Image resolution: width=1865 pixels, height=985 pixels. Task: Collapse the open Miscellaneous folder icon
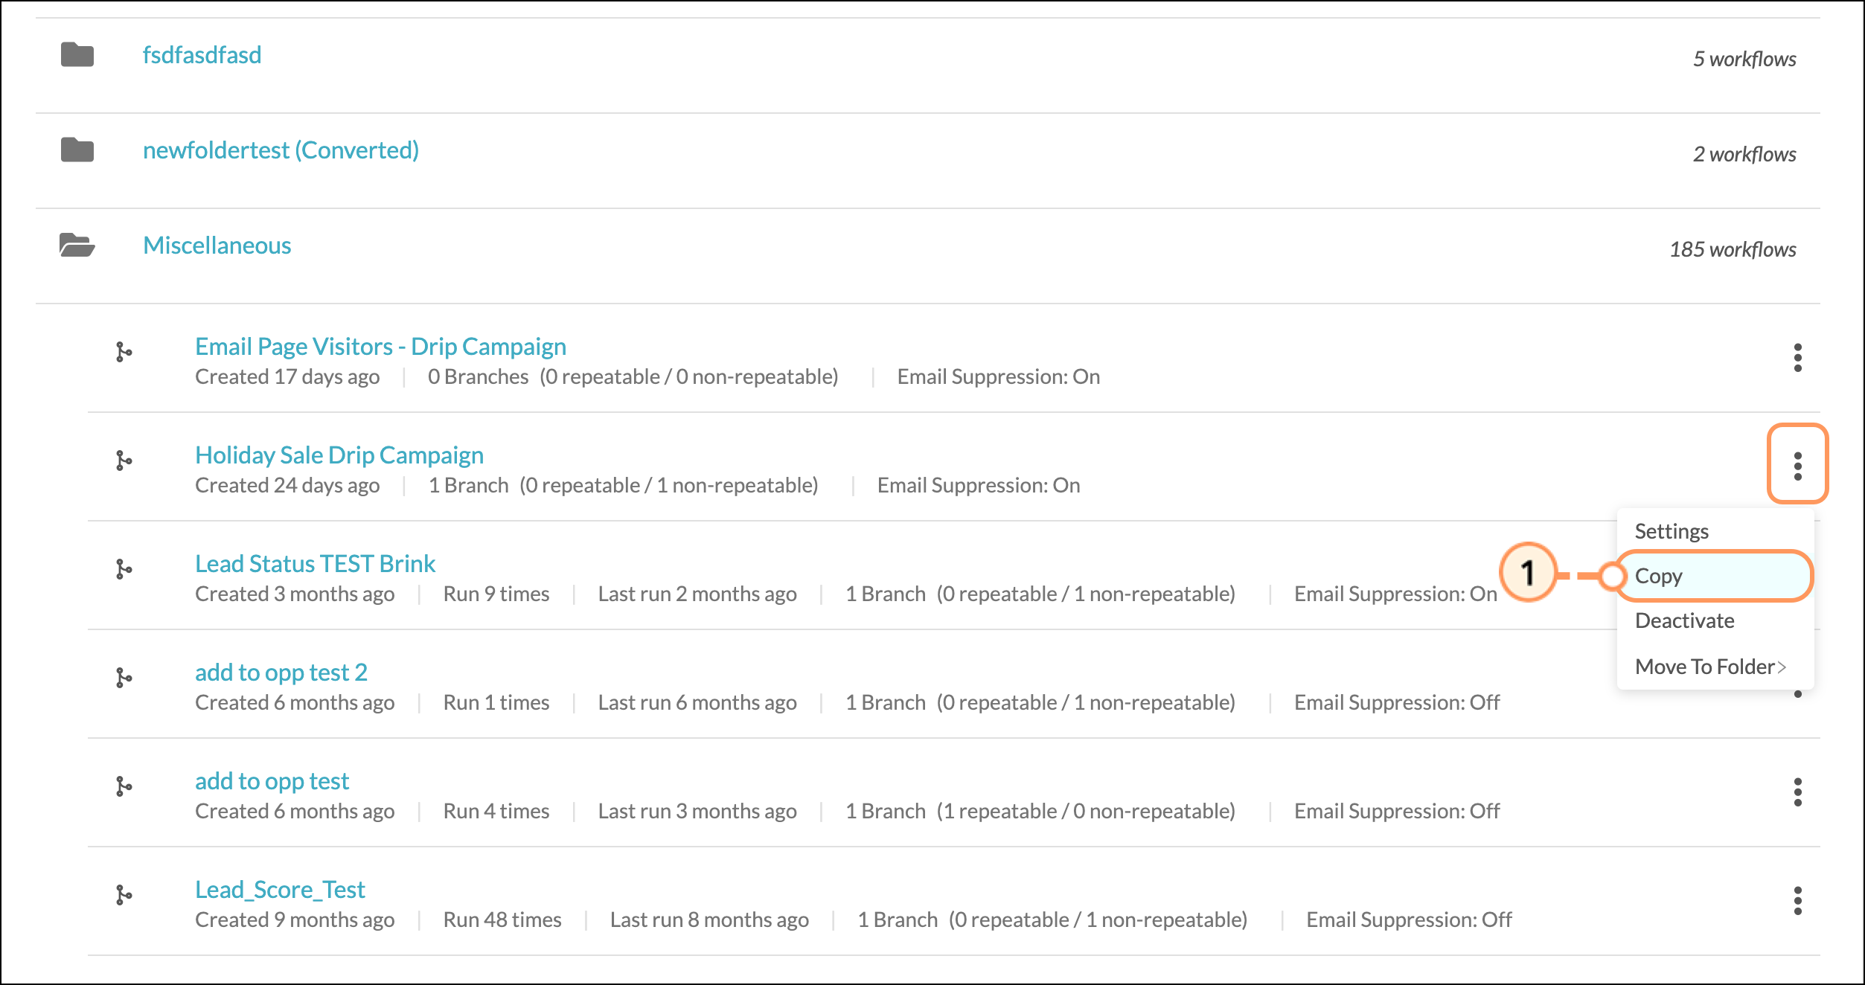[x=77, y=245]
